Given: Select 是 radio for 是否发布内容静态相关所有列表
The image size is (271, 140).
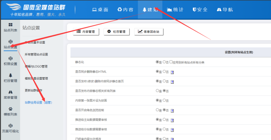Looking at the screenshot, I should click(x=157, y=91).
